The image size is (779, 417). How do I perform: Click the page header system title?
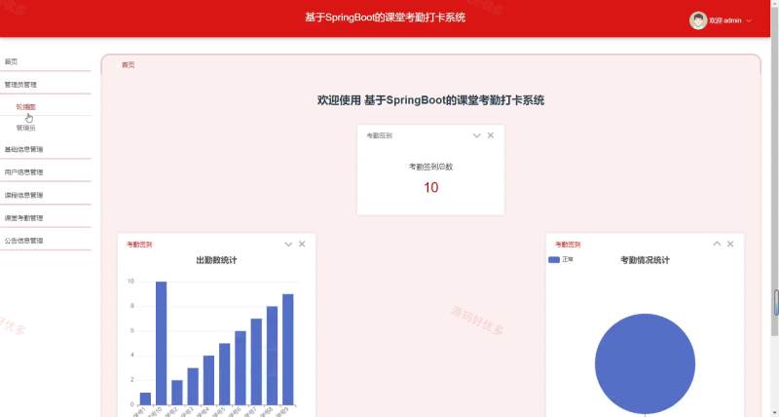[x=385, y=18]
